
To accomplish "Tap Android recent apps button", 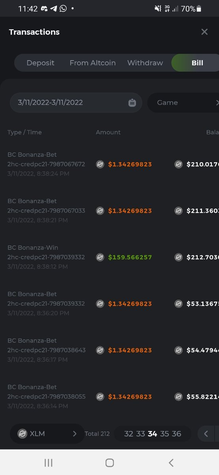I will 48,463.
